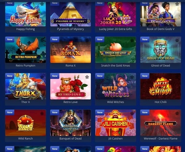Click the New badge on Thor X
Viewport: 185px width, 152px height.
coord(10,76)
